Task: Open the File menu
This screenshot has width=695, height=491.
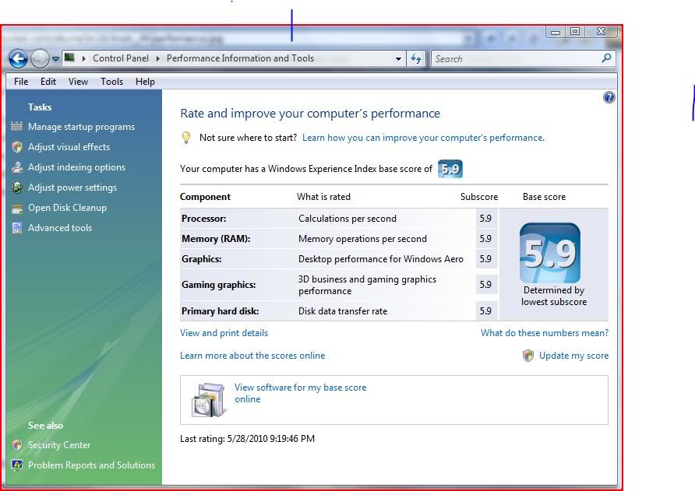Action: (21, 82)
